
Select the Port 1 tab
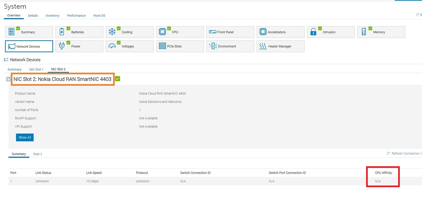coord(38,154)
